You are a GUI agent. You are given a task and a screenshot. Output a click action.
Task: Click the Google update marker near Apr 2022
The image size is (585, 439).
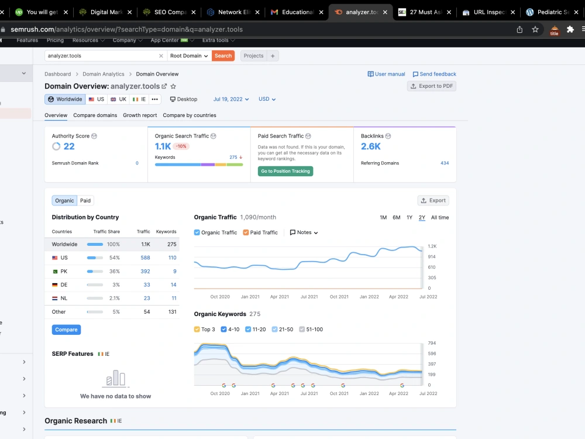[402, 385]
